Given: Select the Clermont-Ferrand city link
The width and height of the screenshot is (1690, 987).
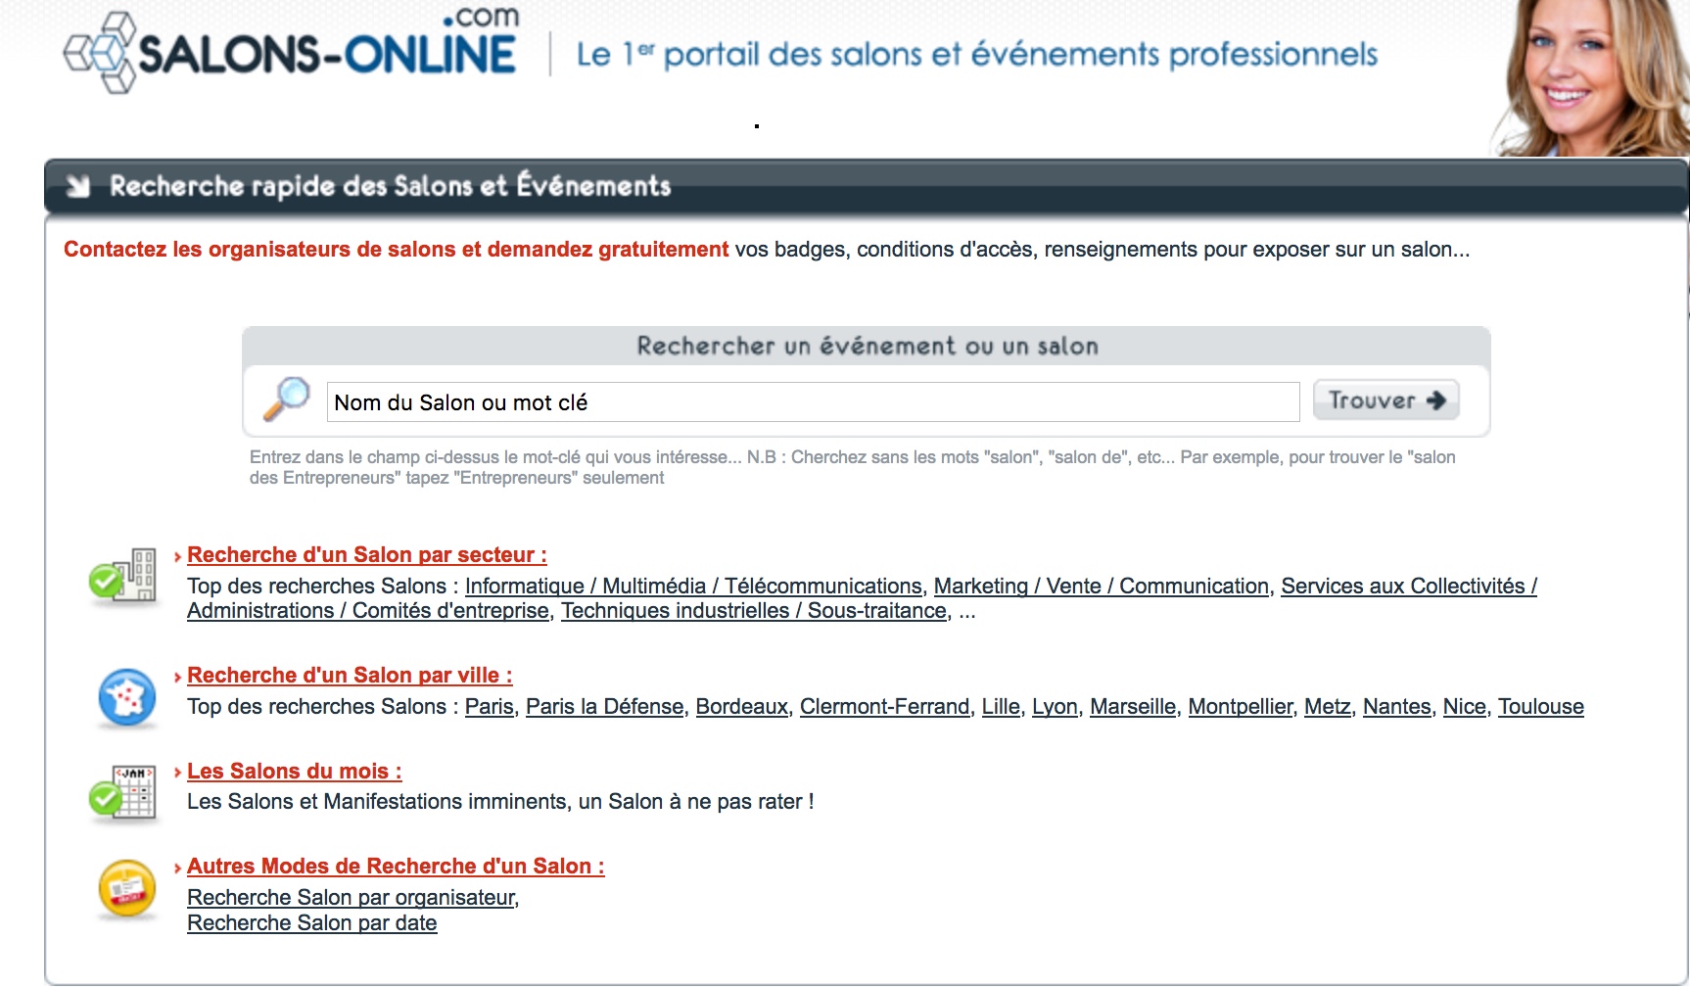Looking at the screenshot, I should (885, 707).
